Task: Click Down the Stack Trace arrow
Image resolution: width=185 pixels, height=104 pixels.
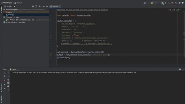Action: tap(8, 76)
